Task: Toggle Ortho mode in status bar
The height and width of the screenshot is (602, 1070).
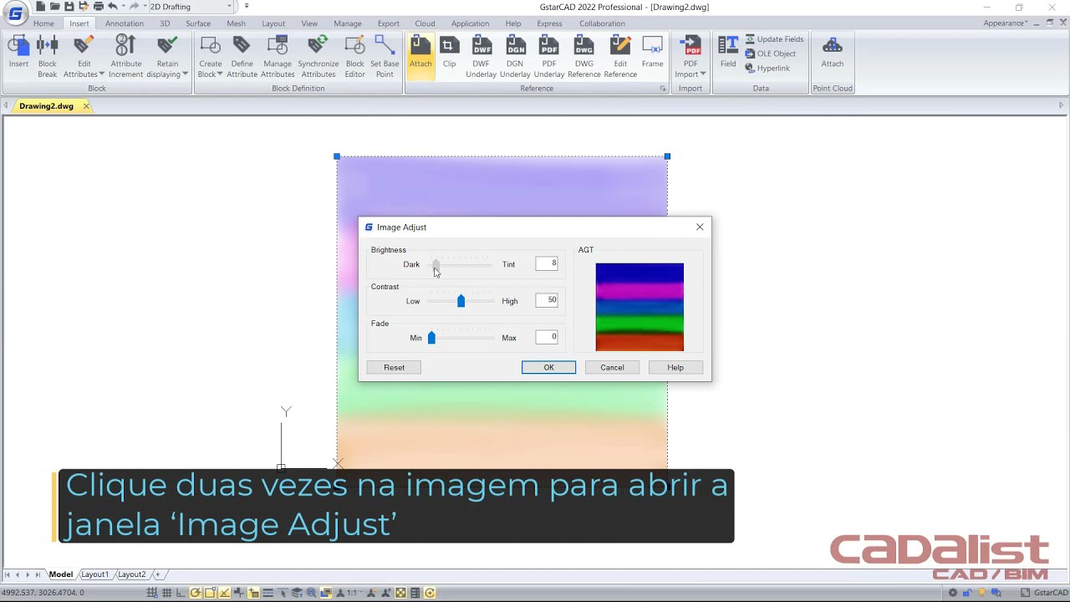Action: click(x=181, y=594)
